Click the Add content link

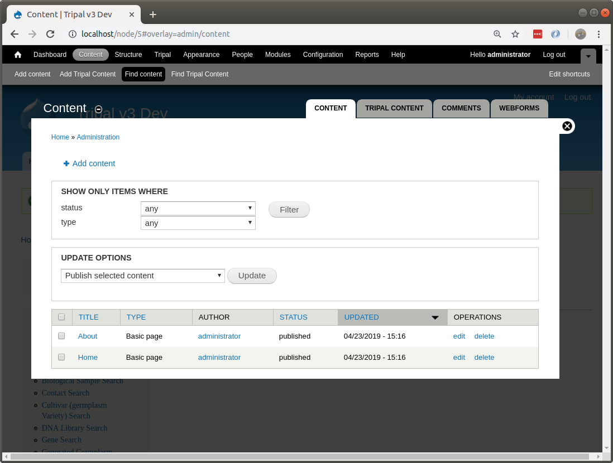93,163
